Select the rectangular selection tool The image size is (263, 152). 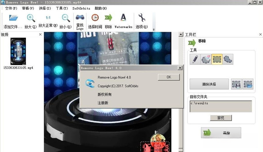pos(217,59)
